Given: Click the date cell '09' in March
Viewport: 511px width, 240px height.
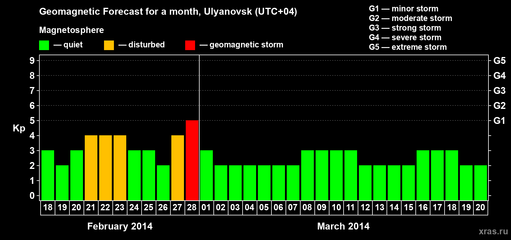Looking at the screenshot, I should [322, 208].
